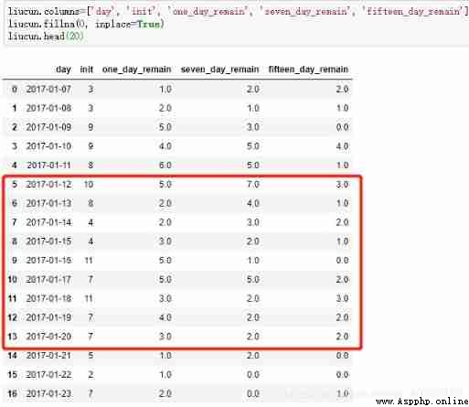Select the date cell 2017-01-19
This screenshot has width=469, height=407.
48,317
